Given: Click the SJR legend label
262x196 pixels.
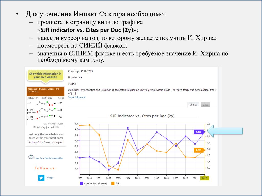Looking at the screenshot, I should 117,183.
